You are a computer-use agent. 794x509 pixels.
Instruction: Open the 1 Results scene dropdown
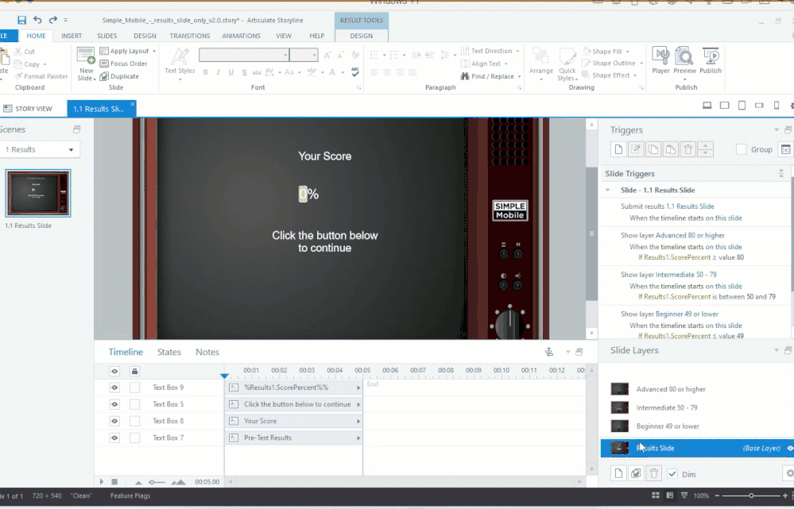pyautogui.click(x=40, y=149)
